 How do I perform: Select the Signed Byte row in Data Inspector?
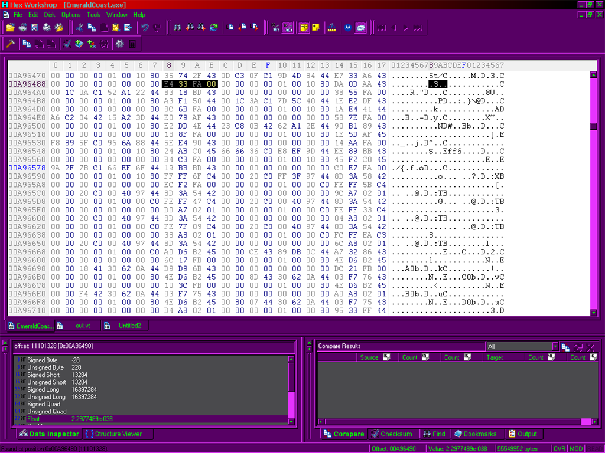pos(151,360)
